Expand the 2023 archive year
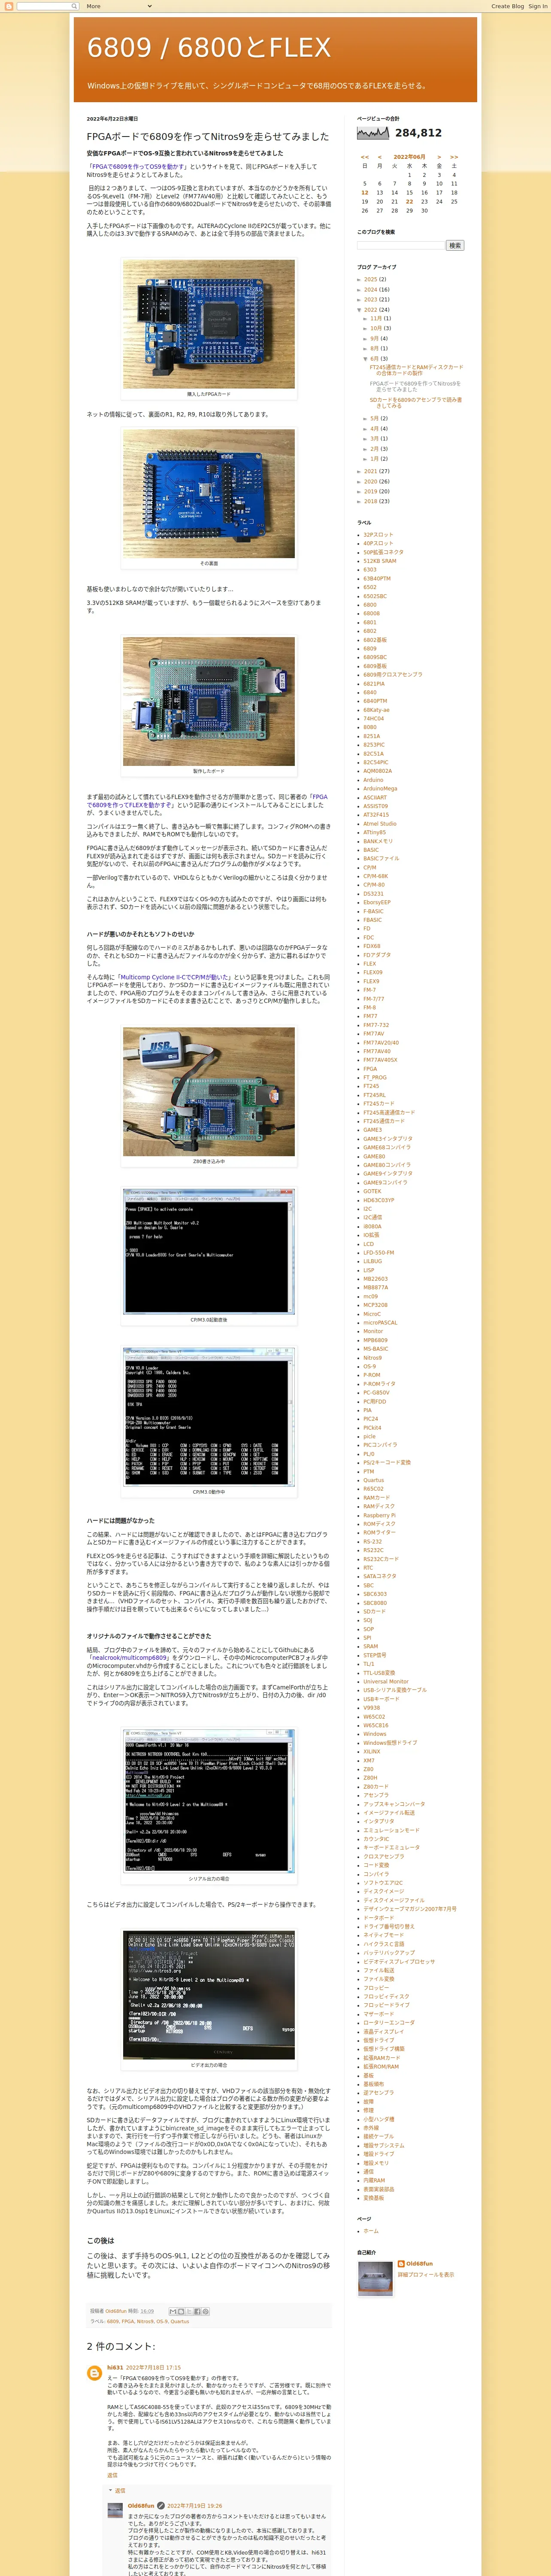Screen dimensions: 551x2576 (360, 300)
